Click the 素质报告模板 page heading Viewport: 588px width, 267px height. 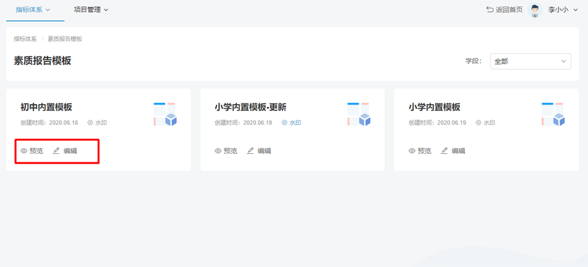tap(42, 60)
